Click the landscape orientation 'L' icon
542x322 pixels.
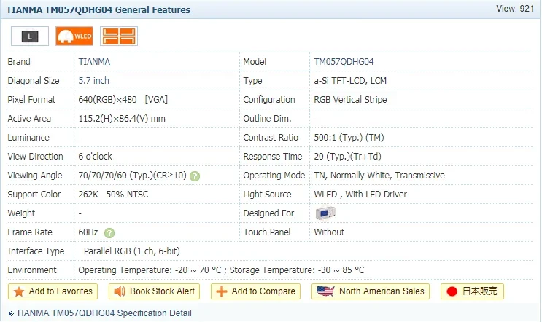pos(30,36)
